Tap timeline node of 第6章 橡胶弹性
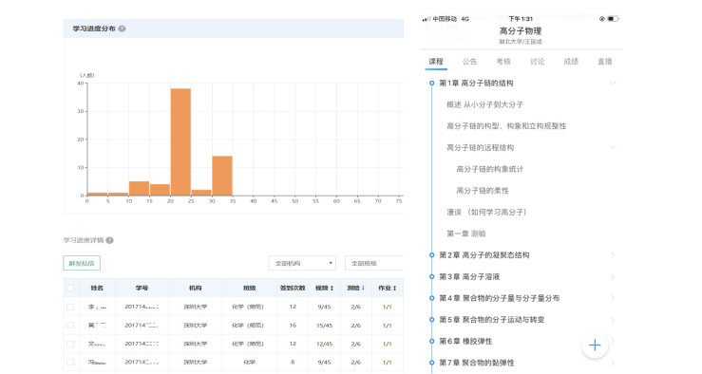702x374 pixels. (431, 341)
